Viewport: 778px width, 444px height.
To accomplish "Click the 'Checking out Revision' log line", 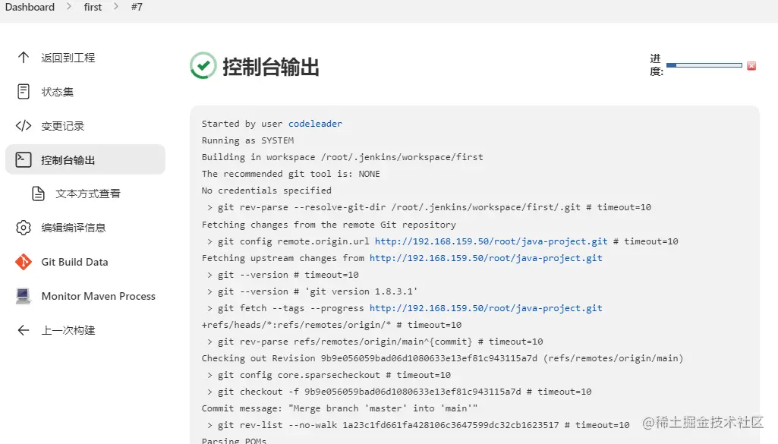I will click(x=442, y=358).
